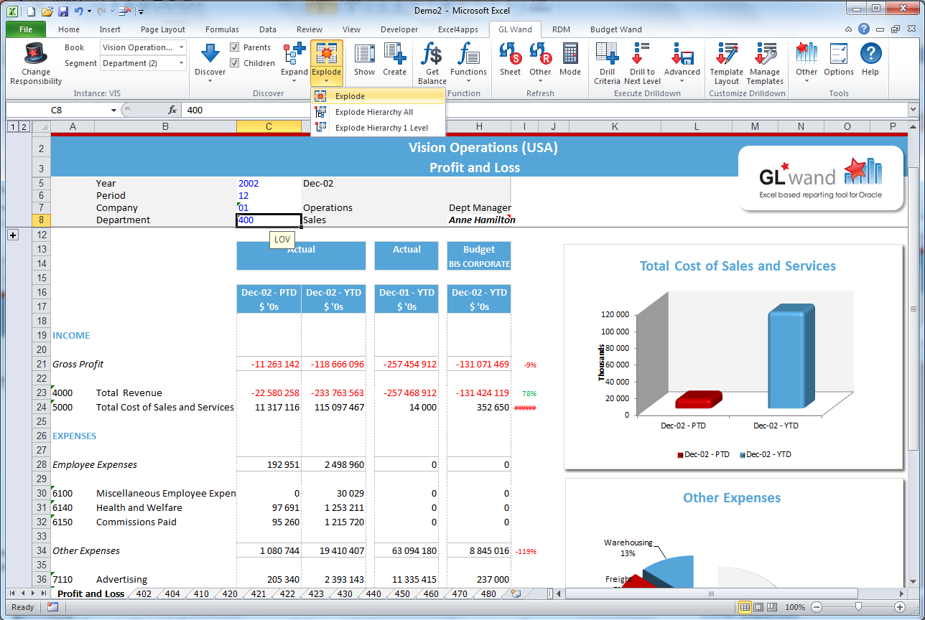
Task: Switch to Page Layout view in status bar
Action: pos(760,607)
